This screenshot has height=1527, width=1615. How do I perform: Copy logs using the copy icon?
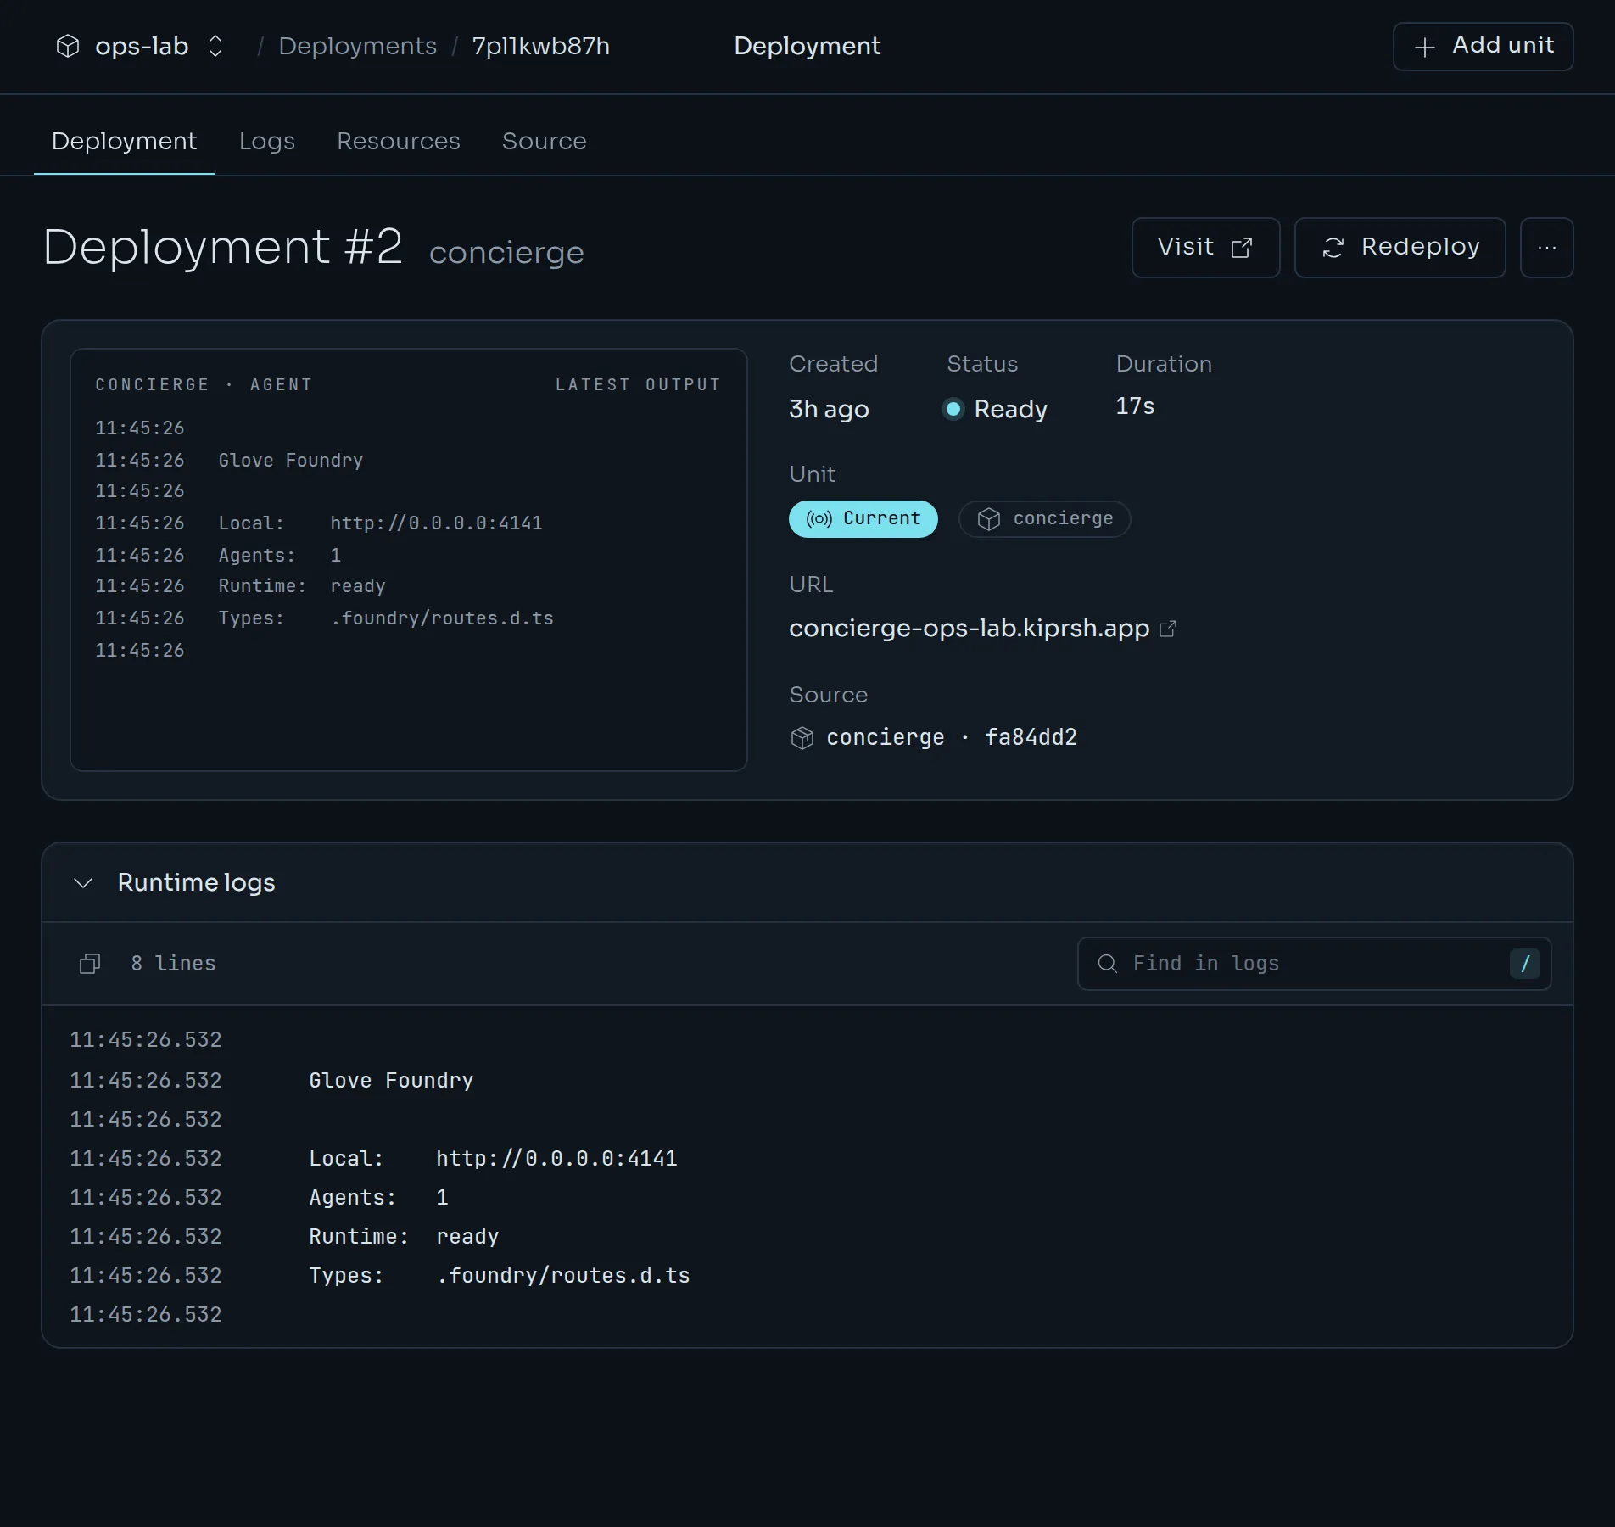[x=90, y=964]
